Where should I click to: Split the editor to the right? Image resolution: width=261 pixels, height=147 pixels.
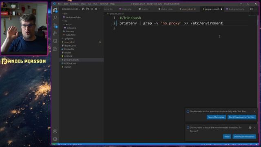pyautogui.click(x=252, y=9)
